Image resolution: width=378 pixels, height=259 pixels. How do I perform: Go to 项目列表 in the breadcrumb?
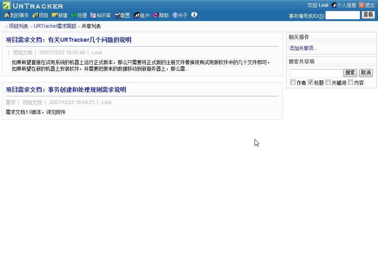click(18, 26)
